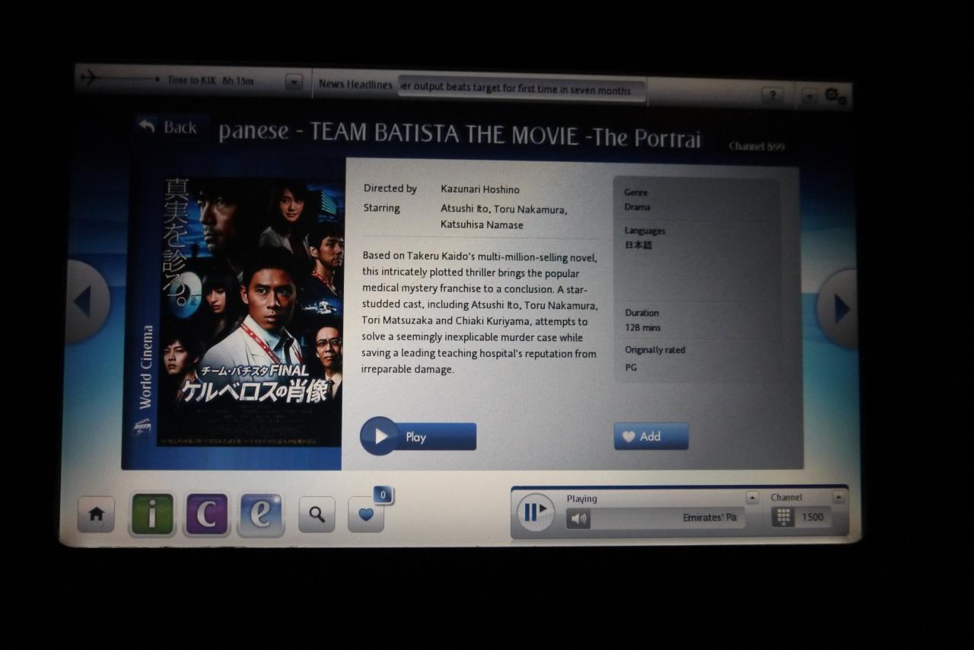Toggle play/pause for the current audio
The height and width of the screenshot is (650, 974).
(x=536, y=512)
